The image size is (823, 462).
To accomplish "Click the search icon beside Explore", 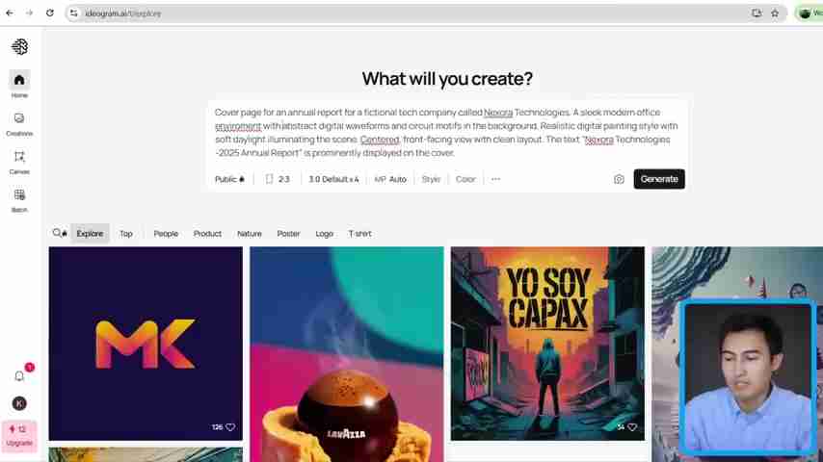I will 57,233.
